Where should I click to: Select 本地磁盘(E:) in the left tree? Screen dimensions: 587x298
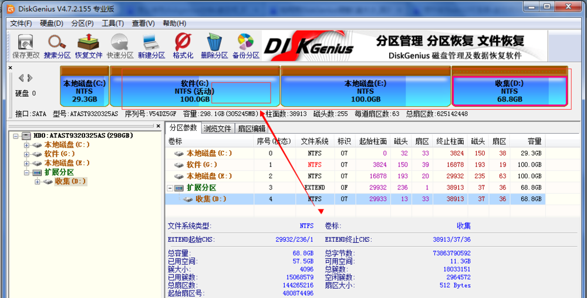tap(67, 163)
